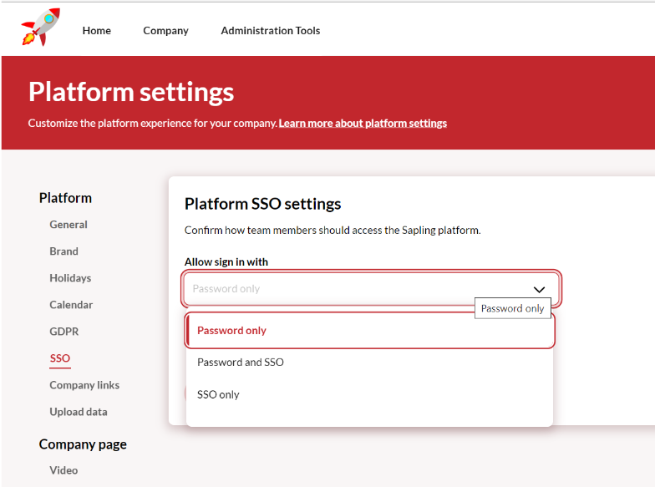Viewport: 655px width, 487px height.
Task: Click the active SSO sidebar item
Action: 60,358
